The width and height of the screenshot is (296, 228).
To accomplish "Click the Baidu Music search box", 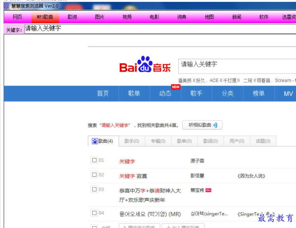I will coord(237,66).
